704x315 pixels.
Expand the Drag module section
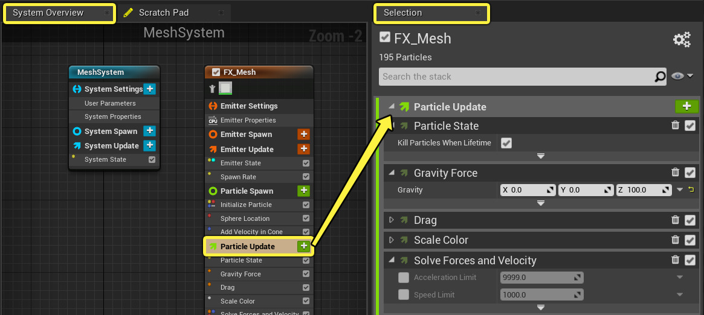click(391, 220)
